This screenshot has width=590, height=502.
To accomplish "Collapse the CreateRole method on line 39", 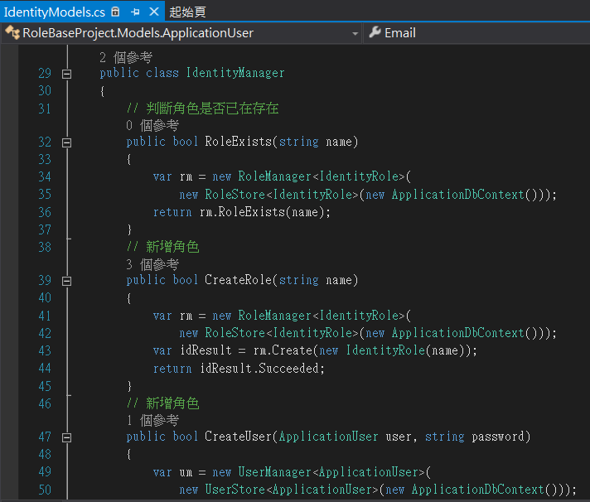I will point(66,281).
